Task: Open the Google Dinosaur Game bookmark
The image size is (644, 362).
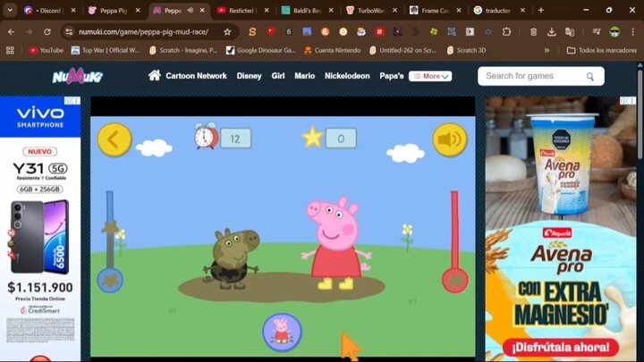Action: click(x=261, y=50)
